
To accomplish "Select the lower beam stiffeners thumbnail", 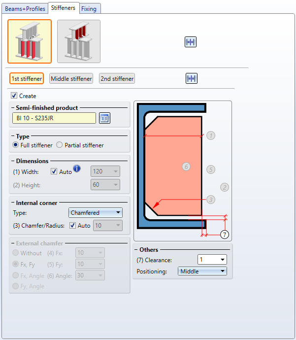I will tap(30, 41).
